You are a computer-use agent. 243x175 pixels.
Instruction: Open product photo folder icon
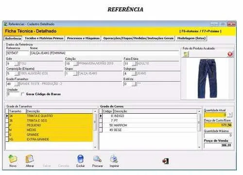pyautogui.click(x=186, y=54)
